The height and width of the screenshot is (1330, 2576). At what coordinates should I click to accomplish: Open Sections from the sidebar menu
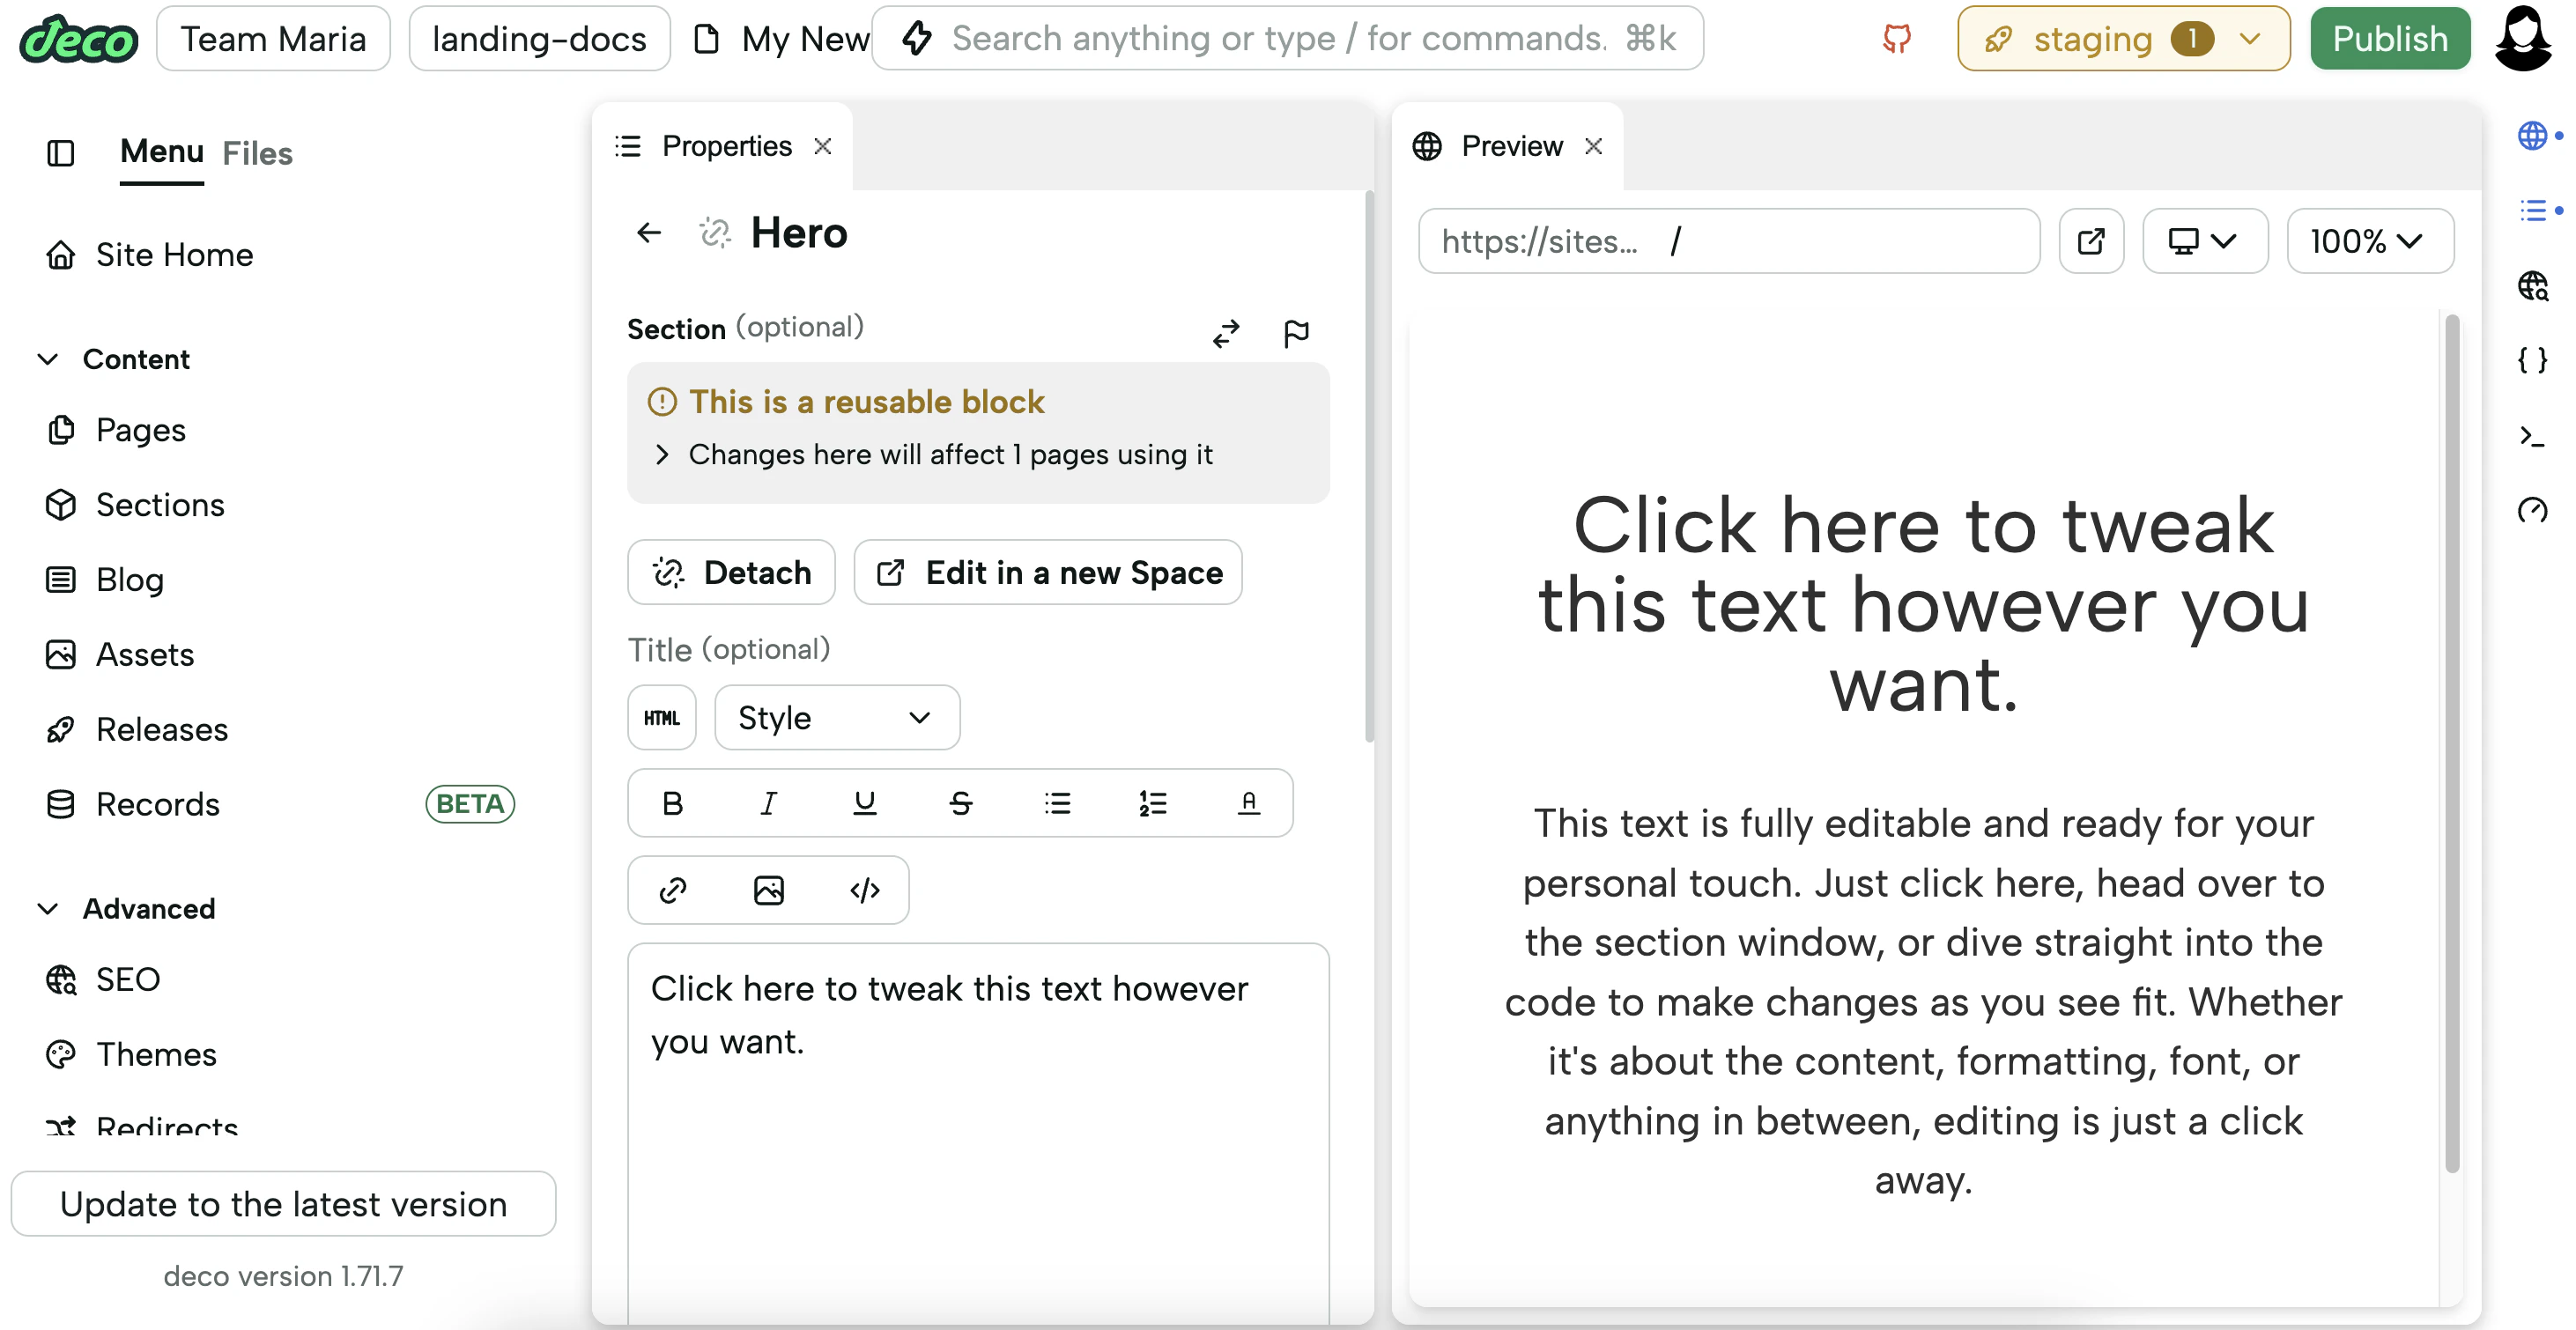coord(160,505)
